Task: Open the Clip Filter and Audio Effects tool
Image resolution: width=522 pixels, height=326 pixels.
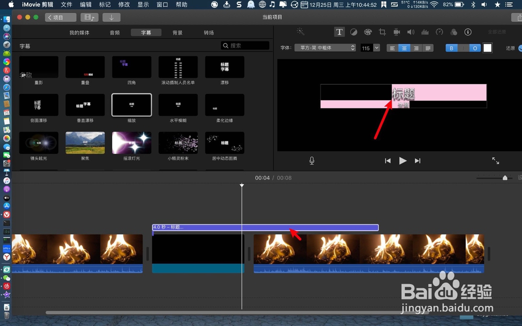Action: coord(454,32)
